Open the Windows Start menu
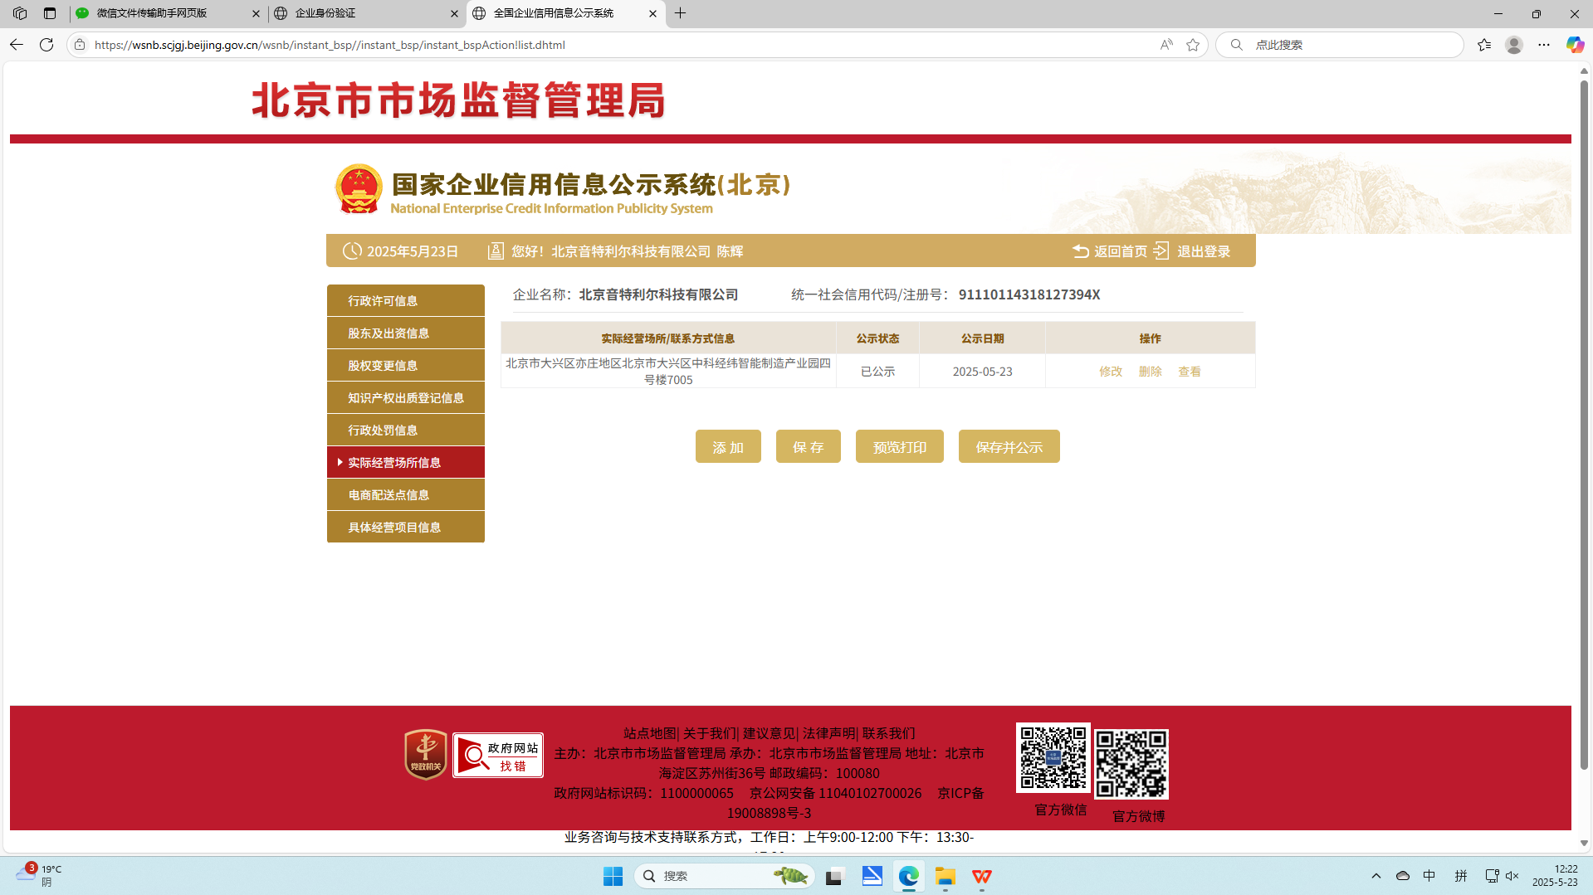1593x895 pixels. pos(613,876)
